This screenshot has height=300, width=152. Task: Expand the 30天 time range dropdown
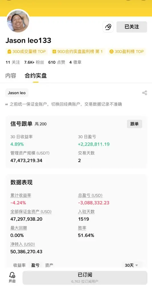(x=131, y=265)
